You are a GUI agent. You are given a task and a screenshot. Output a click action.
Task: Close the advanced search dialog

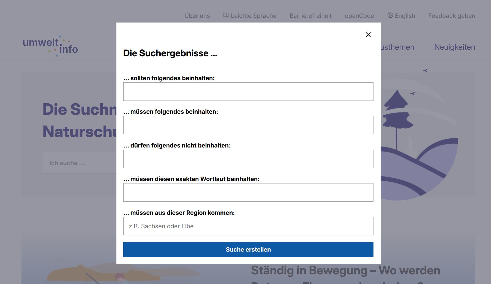[x=368, y=35]
